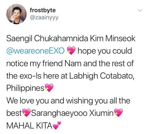Click the two hearts emoji after MAHAL KITA
The width and height of the screenshot is (148, 134).
tap(57, 125)
